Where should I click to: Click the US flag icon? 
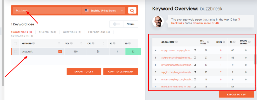pos(87,11)
